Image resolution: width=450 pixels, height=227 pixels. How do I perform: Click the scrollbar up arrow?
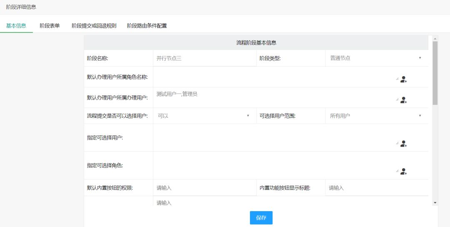(435, 39)
